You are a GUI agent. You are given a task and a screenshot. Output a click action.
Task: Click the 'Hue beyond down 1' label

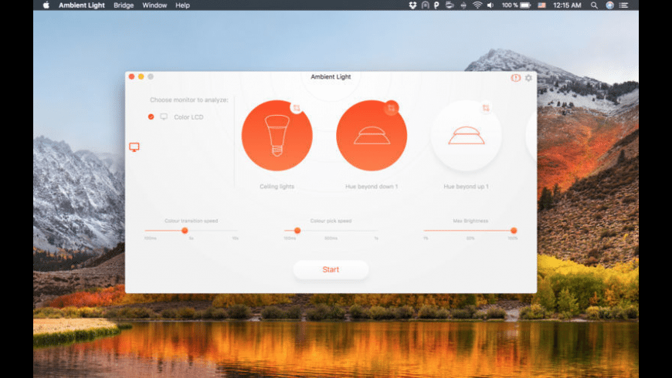click(372, 186)
